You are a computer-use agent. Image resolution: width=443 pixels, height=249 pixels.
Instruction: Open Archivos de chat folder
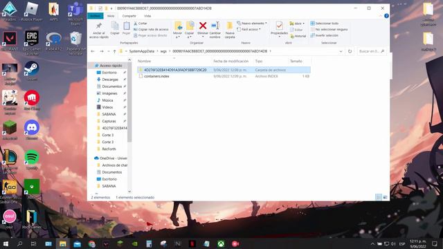[114, 165]
